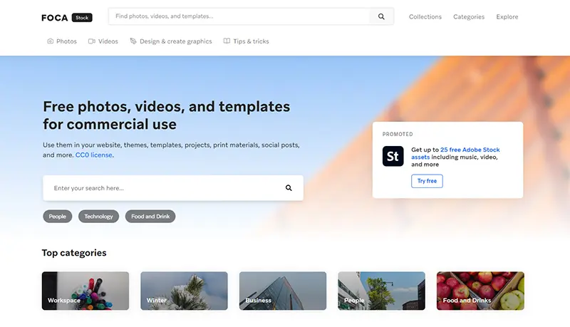Select the Food and Drink tag pill
This screenshot has width=570, height=327.
tap(150, 216)
